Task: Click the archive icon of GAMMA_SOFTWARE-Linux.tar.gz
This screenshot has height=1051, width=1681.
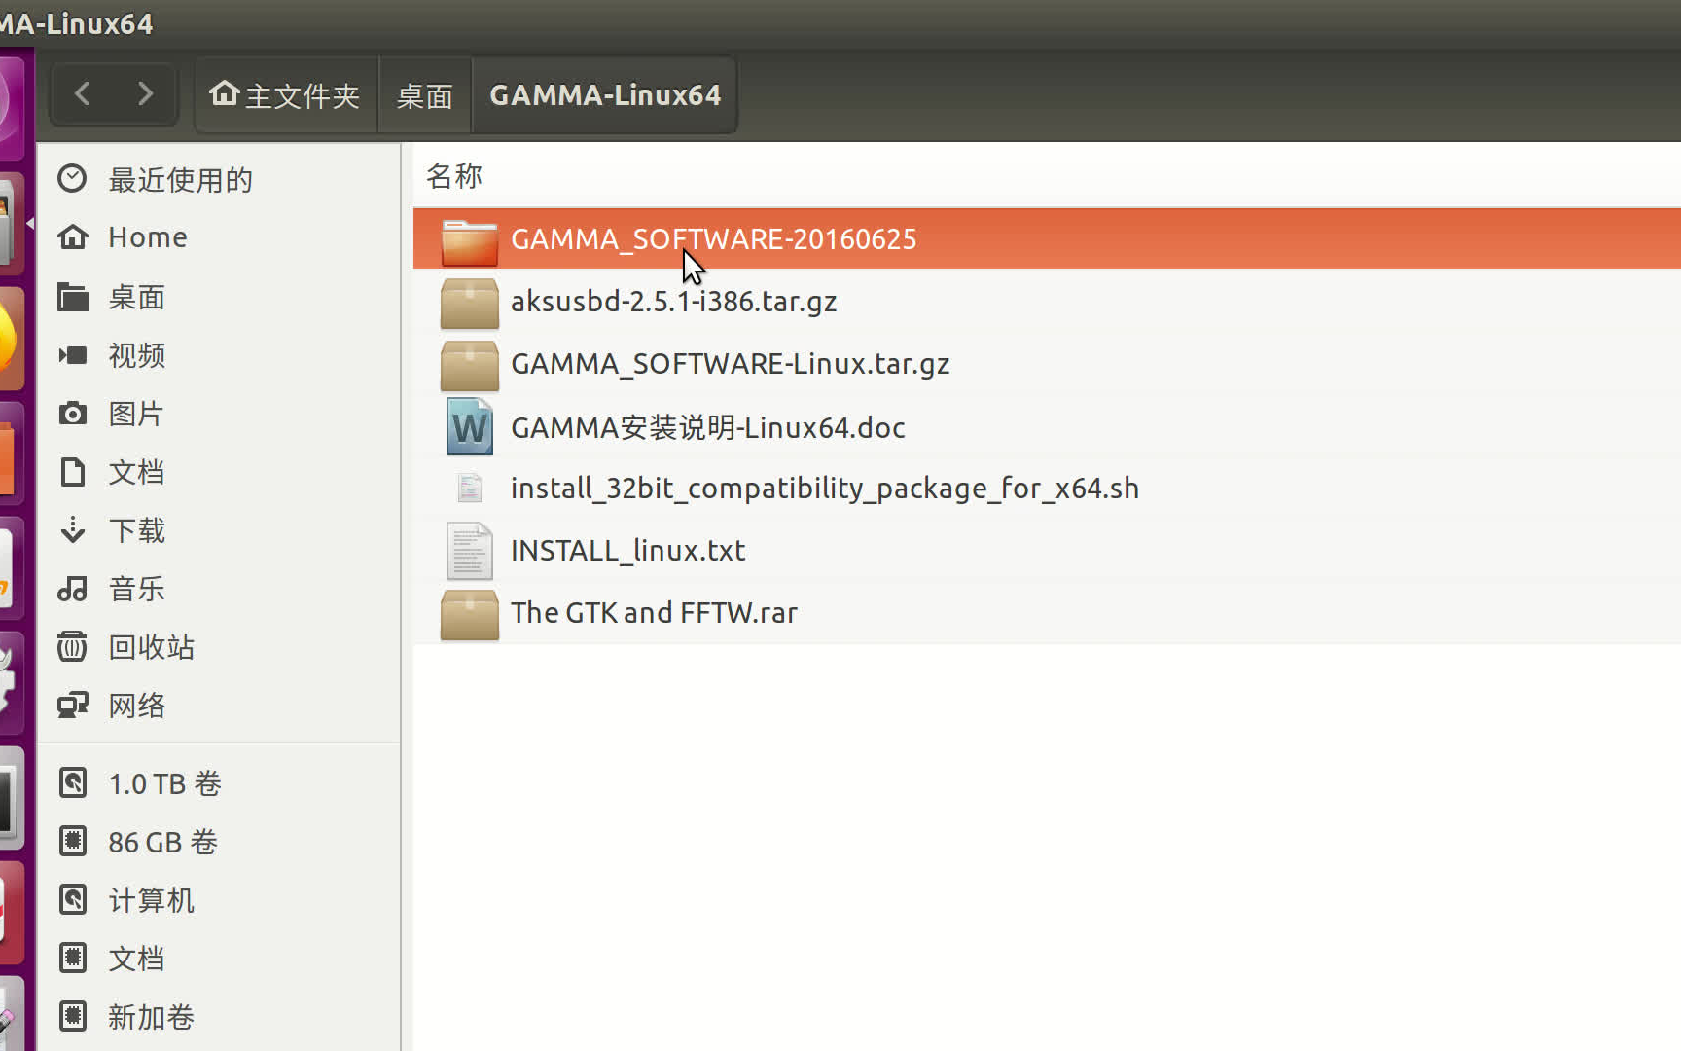Action: click(469, 366)
